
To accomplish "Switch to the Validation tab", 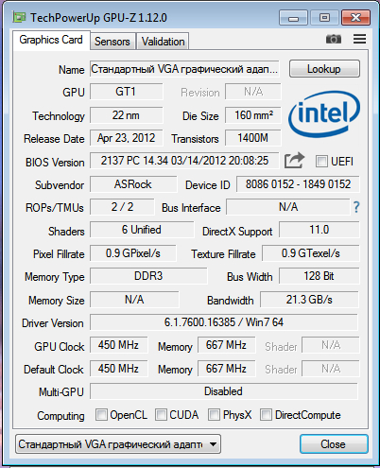I will [x=163, y=42].
